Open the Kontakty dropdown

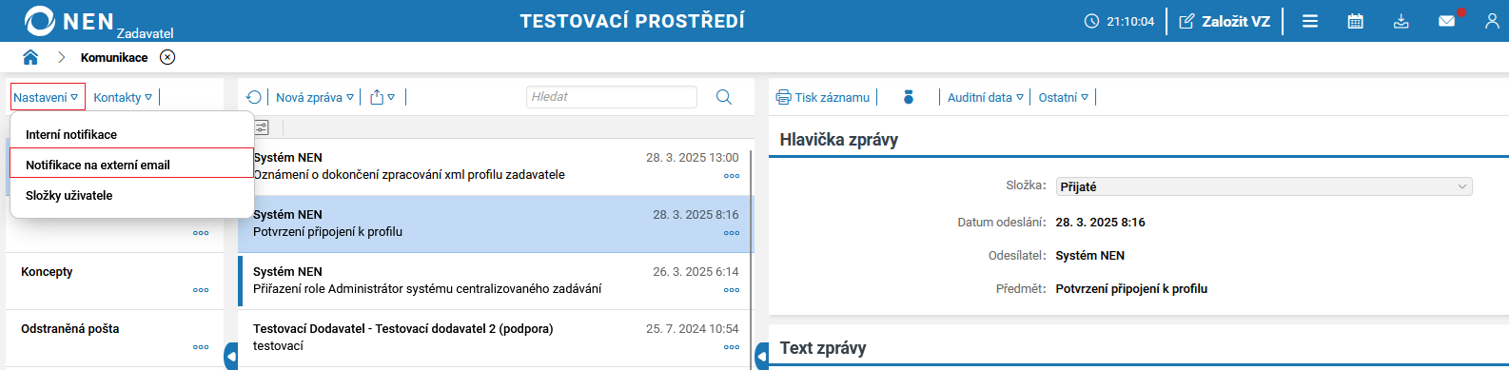124,97
